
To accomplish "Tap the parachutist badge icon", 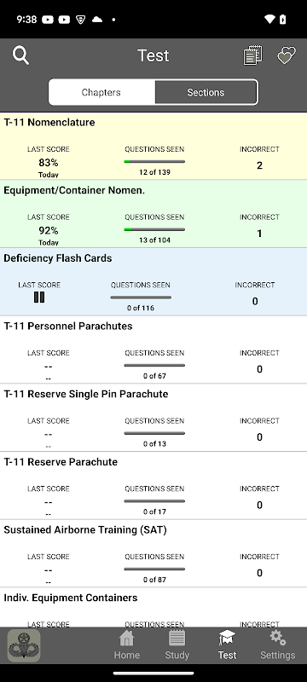I will coord(24,646).
